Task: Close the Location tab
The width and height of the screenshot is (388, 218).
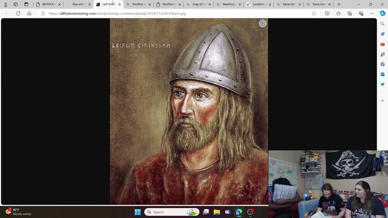Action: (270, 4)
